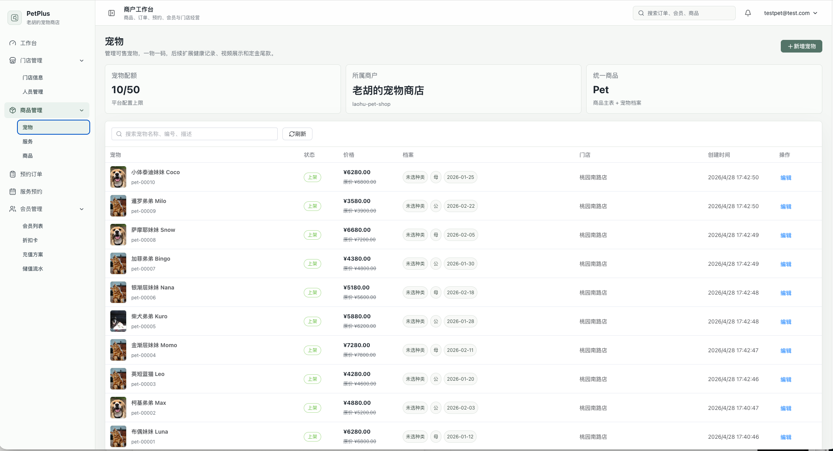Image resolution: width=833 pixels, height=451 pixels.
Task: Open the notifications bell
Action: click(x=748, y=13)
